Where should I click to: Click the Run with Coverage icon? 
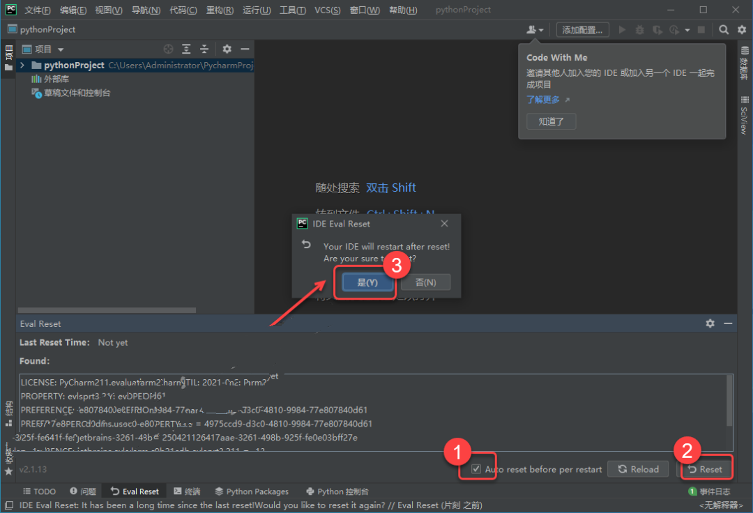(657, 30)
